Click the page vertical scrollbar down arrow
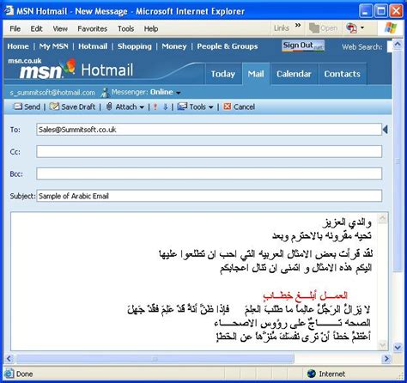Viewport: 407px width, 383px height. point(398,348)
